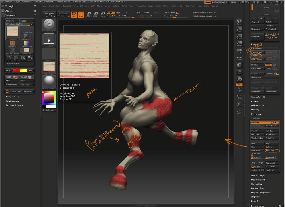Expand the Displacement section
The width and height of the screenshot is (285, 207).
pos(258,180)
